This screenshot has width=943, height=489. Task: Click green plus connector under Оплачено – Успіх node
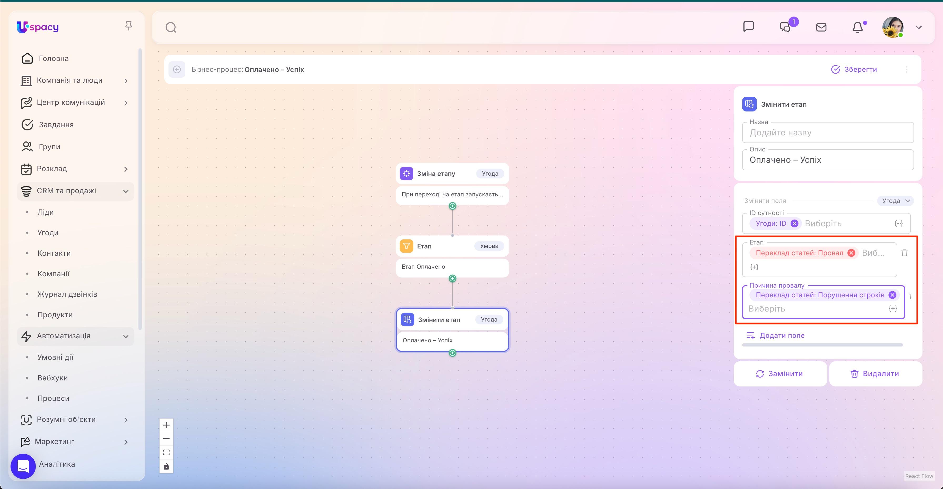pyautogui.click(x=453, y=353)
